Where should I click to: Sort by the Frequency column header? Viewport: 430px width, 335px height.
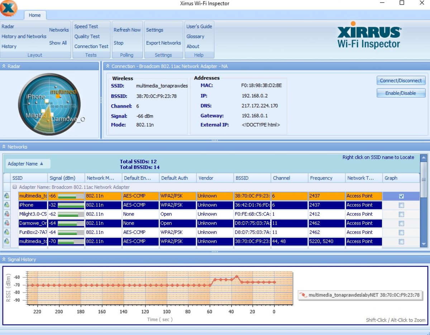tap(327, 178)
